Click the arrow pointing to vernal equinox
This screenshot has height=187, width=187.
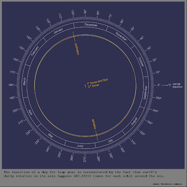pos(165,85)
